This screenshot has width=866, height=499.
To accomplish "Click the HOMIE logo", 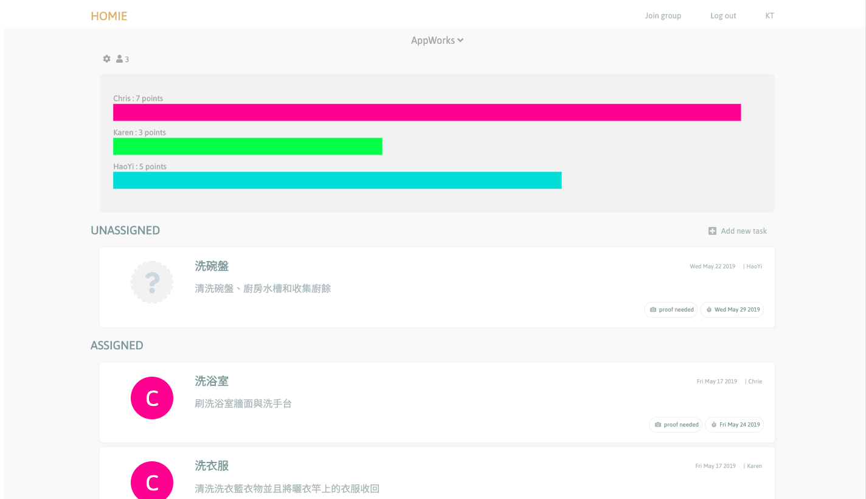I will point(109,16).
